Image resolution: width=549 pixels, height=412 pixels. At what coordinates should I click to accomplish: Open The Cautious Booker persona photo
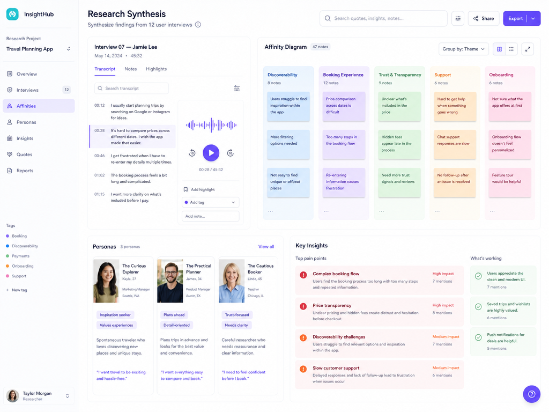[232, 281]
